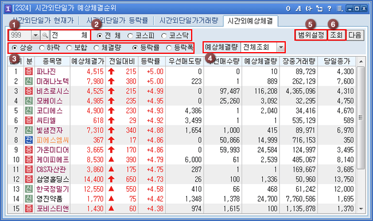Click the 범위설정 button
Viewport: 373px width, 221px height.
(311, 35)
